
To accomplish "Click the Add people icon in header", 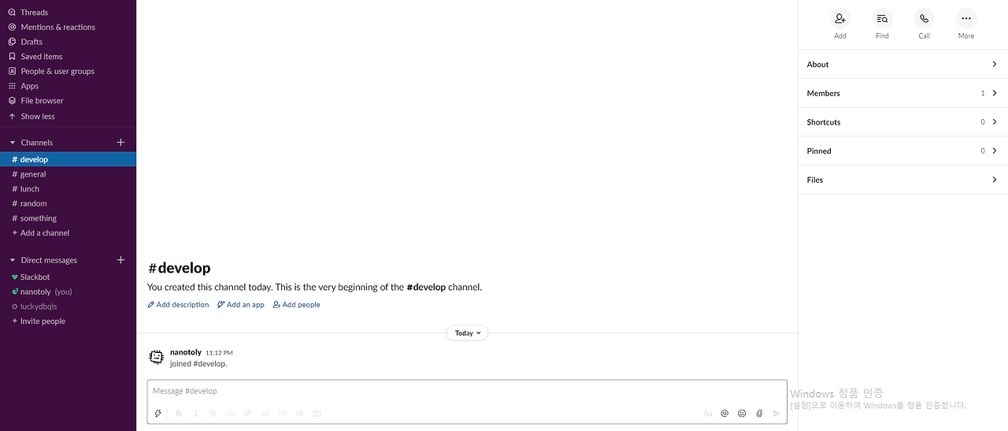I will [840, 19].
